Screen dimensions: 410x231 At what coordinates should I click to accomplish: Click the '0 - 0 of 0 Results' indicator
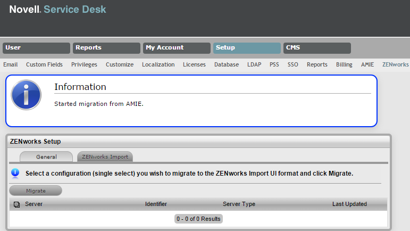pyautogui.click(x=198, y=219)
